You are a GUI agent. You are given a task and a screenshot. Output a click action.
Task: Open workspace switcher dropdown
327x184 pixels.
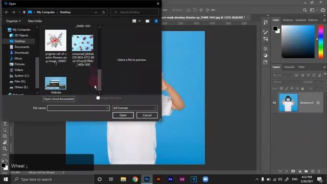[313, 10]
